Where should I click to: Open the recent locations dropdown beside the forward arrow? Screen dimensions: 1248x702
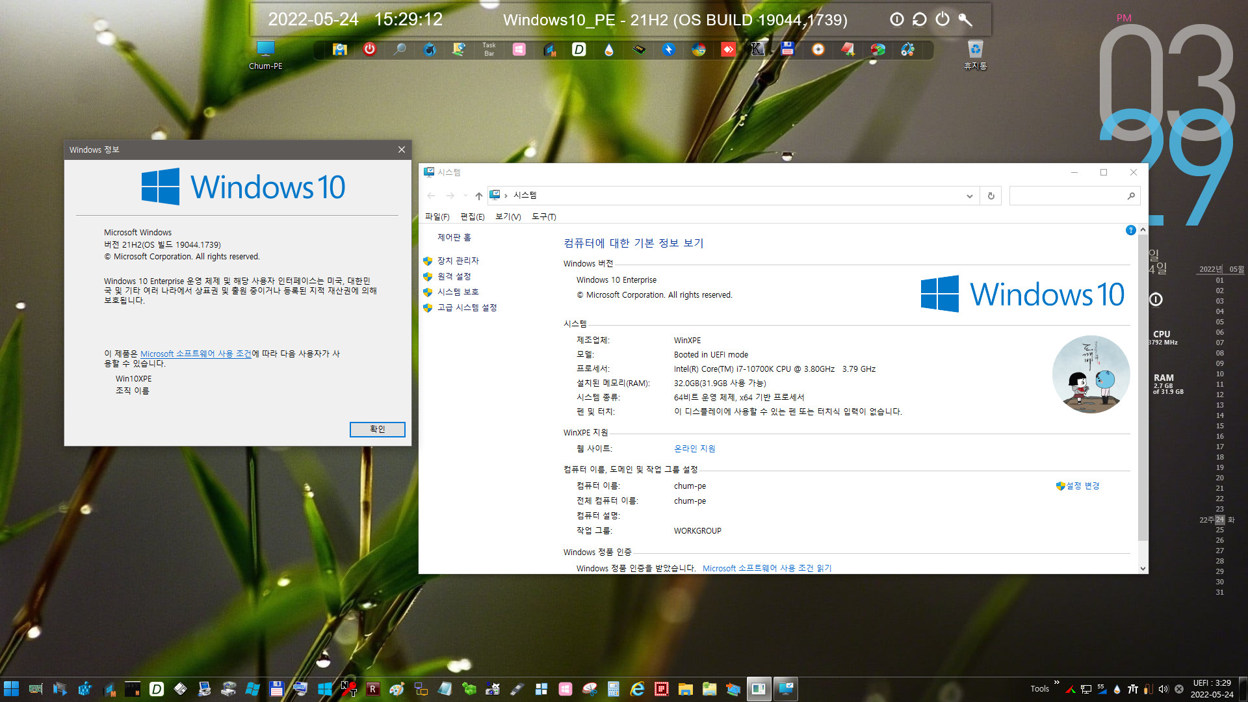[x=465, y=196]
